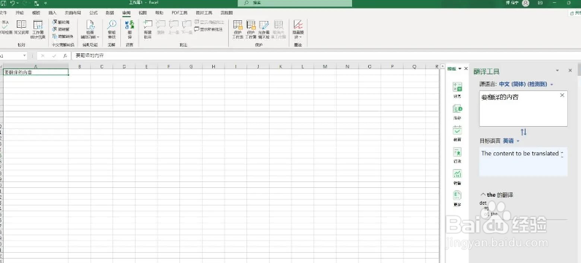Go to Next comment (下一条)
This screenshot has width=581, height=263.
[x=187, y=28]
